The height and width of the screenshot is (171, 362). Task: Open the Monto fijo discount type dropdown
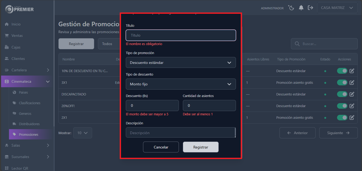(x=181, y=84)
